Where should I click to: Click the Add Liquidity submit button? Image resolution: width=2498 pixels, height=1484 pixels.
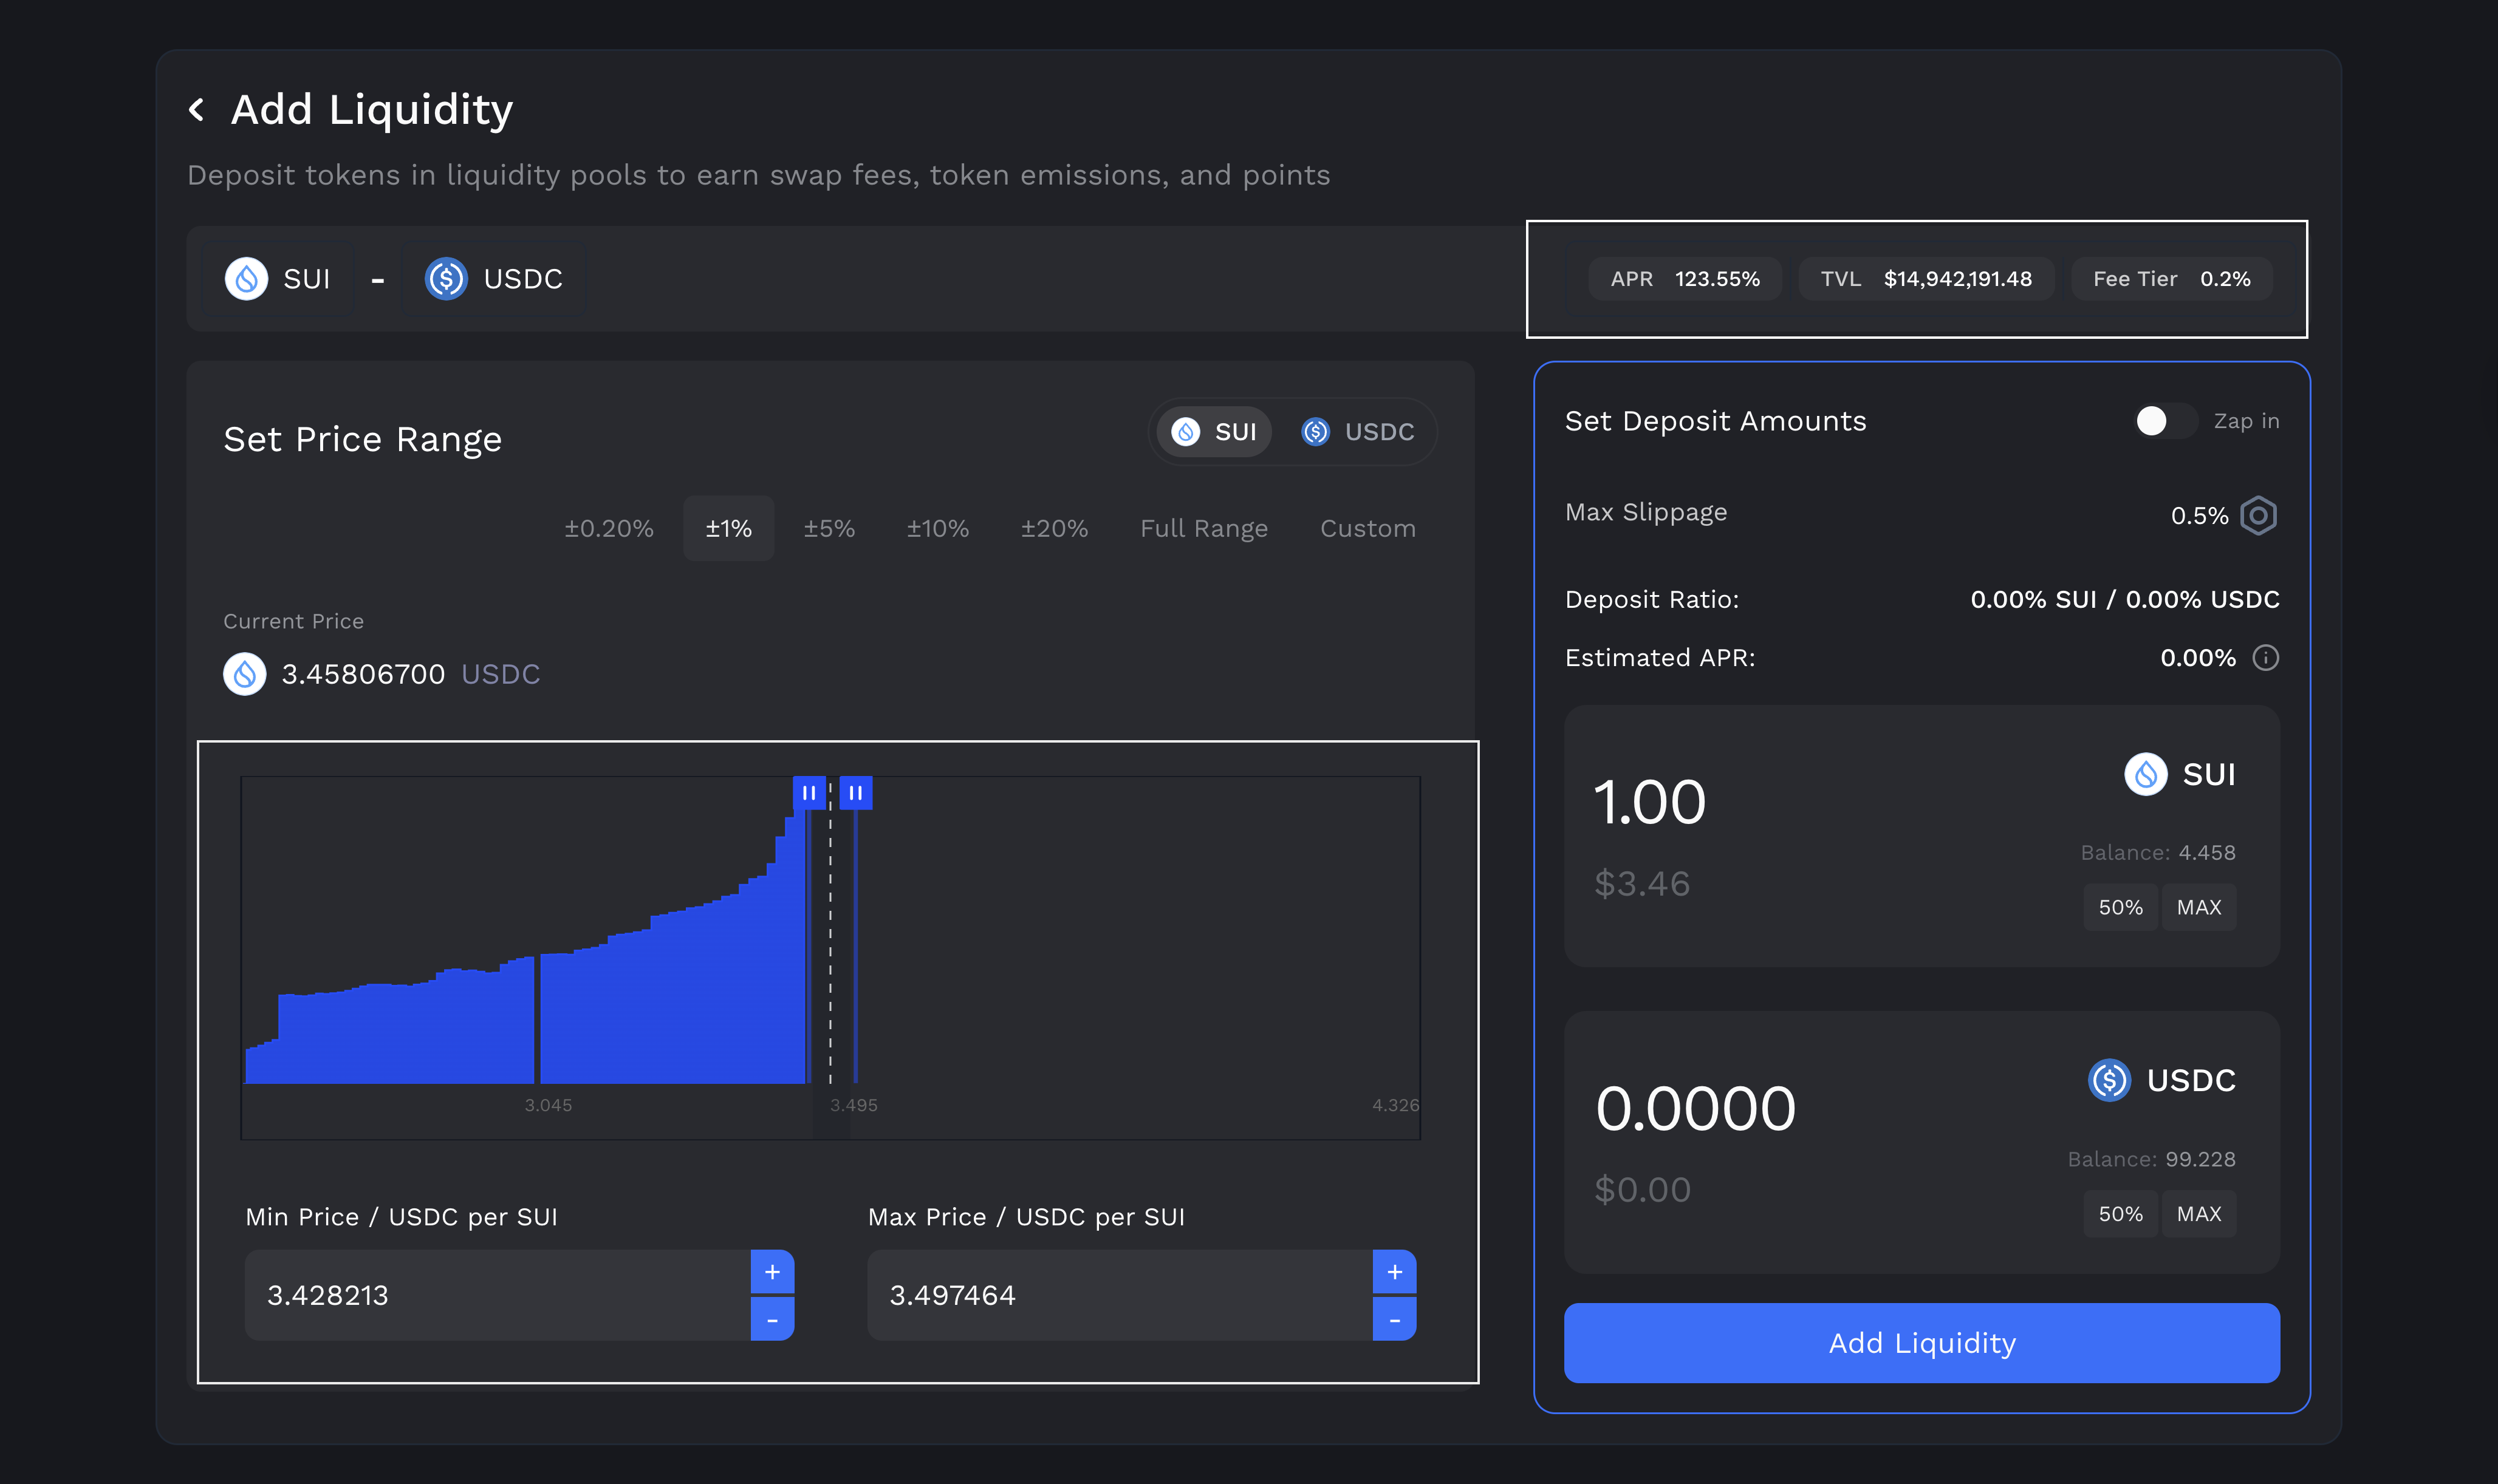point(1921,1343)
